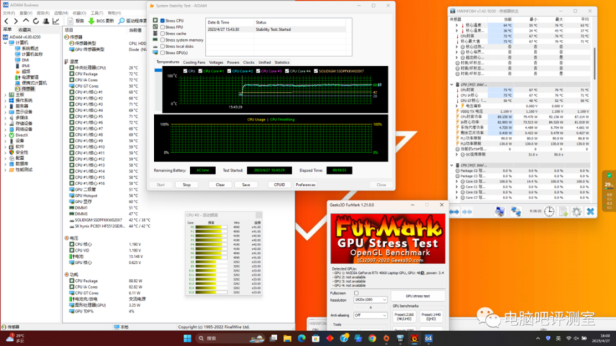Enable Stress local disks checkbox
The height and width of the screenshot is (346, 616).
click(162, 46)
